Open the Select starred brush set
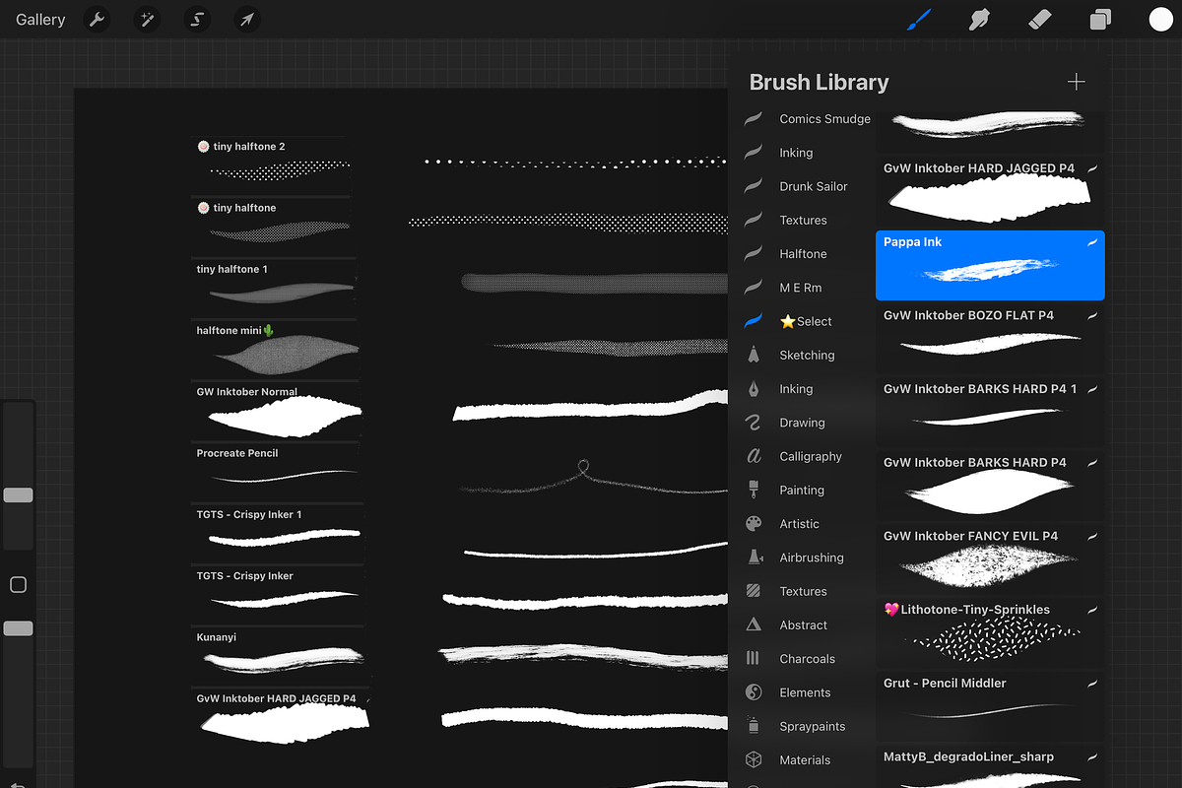Viewport: 1182px width, 788px height. click(x=807, y=321)
